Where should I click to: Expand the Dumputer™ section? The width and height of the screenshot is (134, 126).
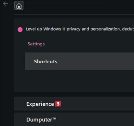pyautogui.click(x=74, y=119)
